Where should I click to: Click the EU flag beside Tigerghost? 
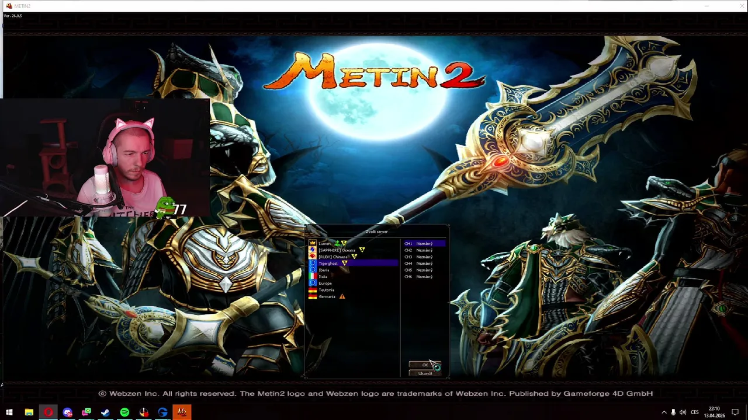coord(313,263)
